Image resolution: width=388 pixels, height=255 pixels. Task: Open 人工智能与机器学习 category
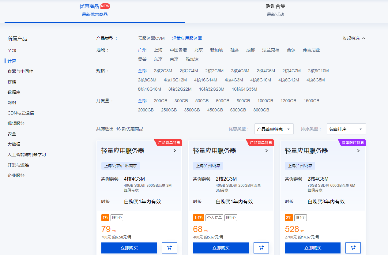pyautogui.click(x=27, y=155)
